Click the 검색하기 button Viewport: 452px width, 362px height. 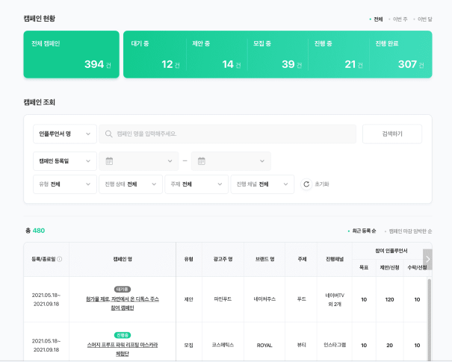pos(392,134)
